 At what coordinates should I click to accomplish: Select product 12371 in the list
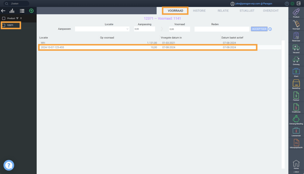point(10,25)
